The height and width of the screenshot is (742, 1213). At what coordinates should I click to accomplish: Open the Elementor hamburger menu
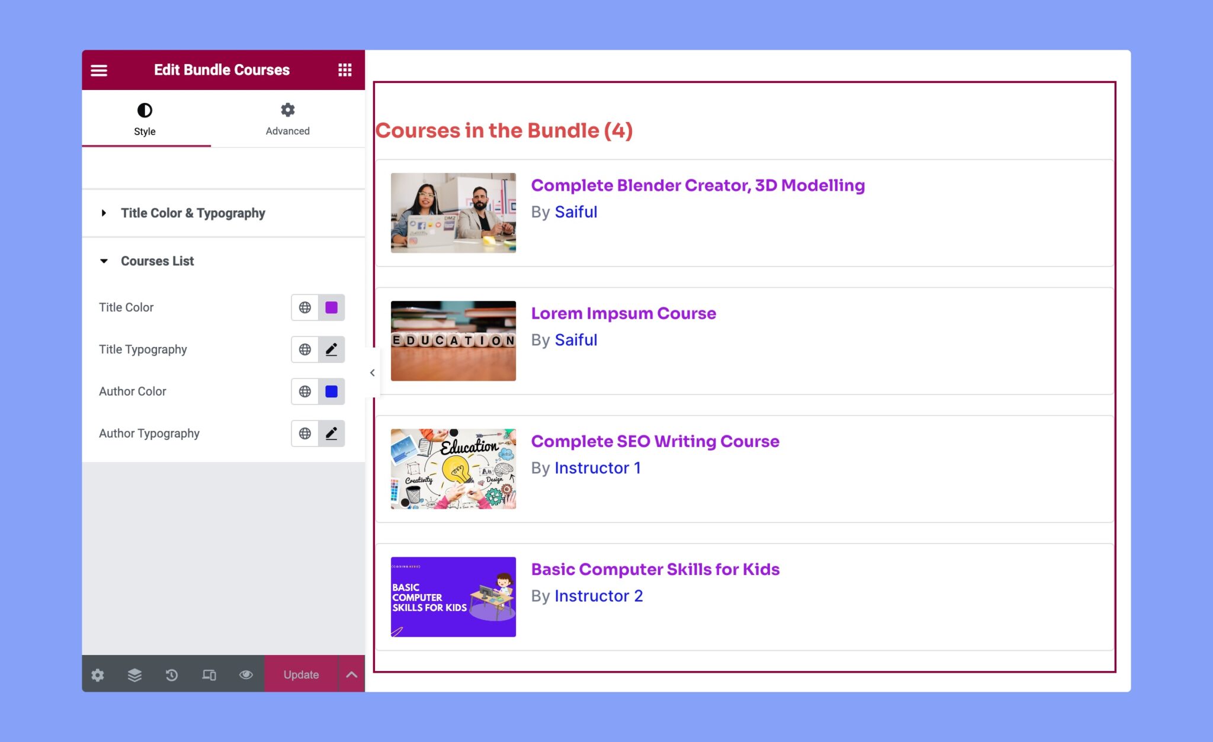(x=99, y=69)
